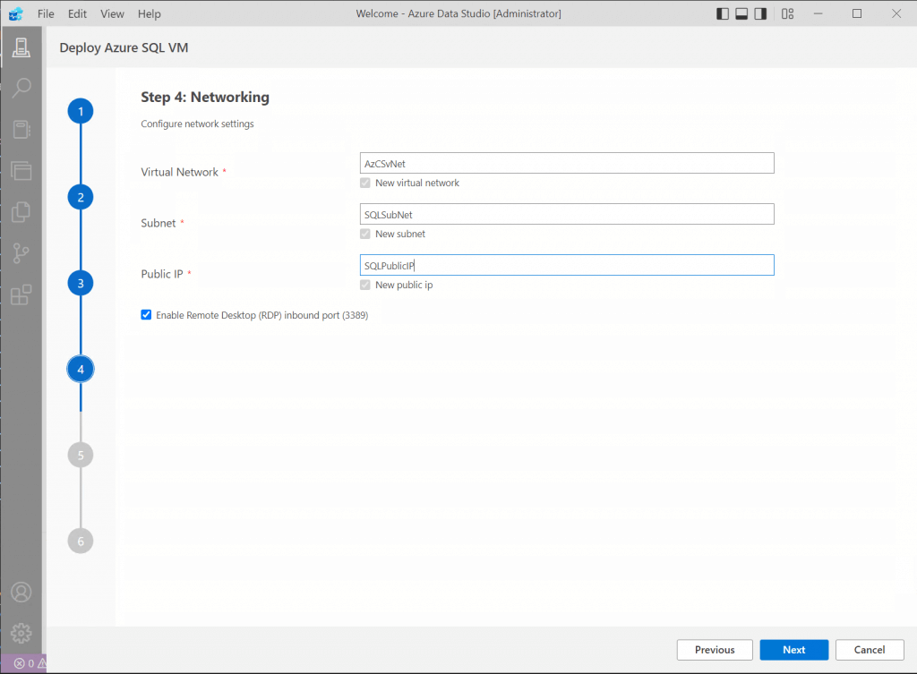Viewport: 917px width, 674px height.
Task: Click the Subnet text field
Action: (566, 214)
